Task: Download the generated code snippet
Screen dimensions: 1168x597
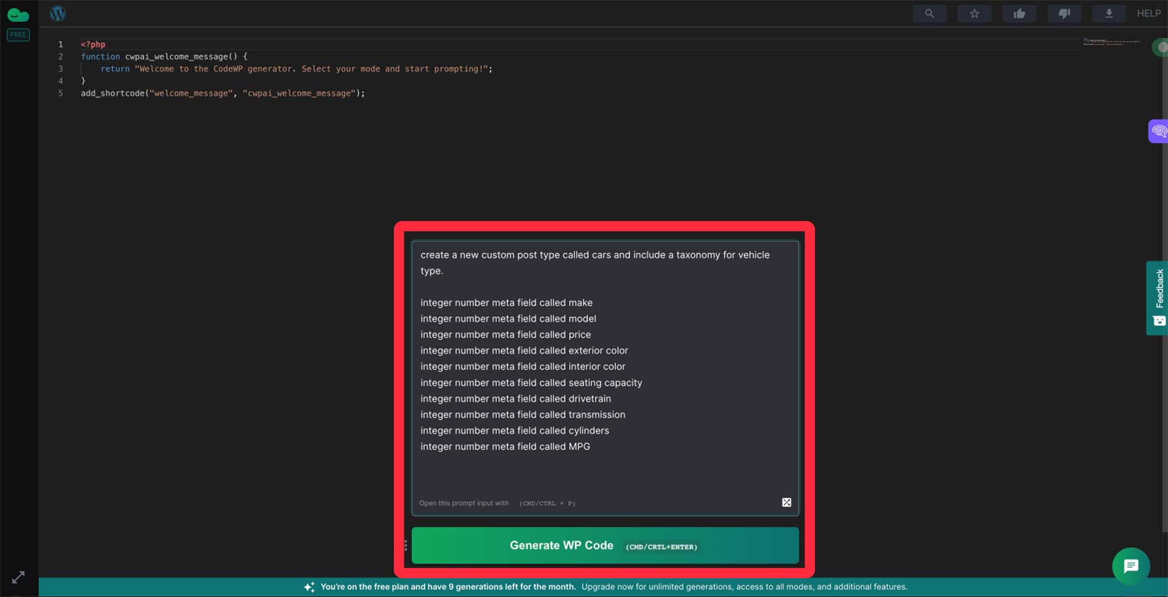Action: (x=1108, y=13)
